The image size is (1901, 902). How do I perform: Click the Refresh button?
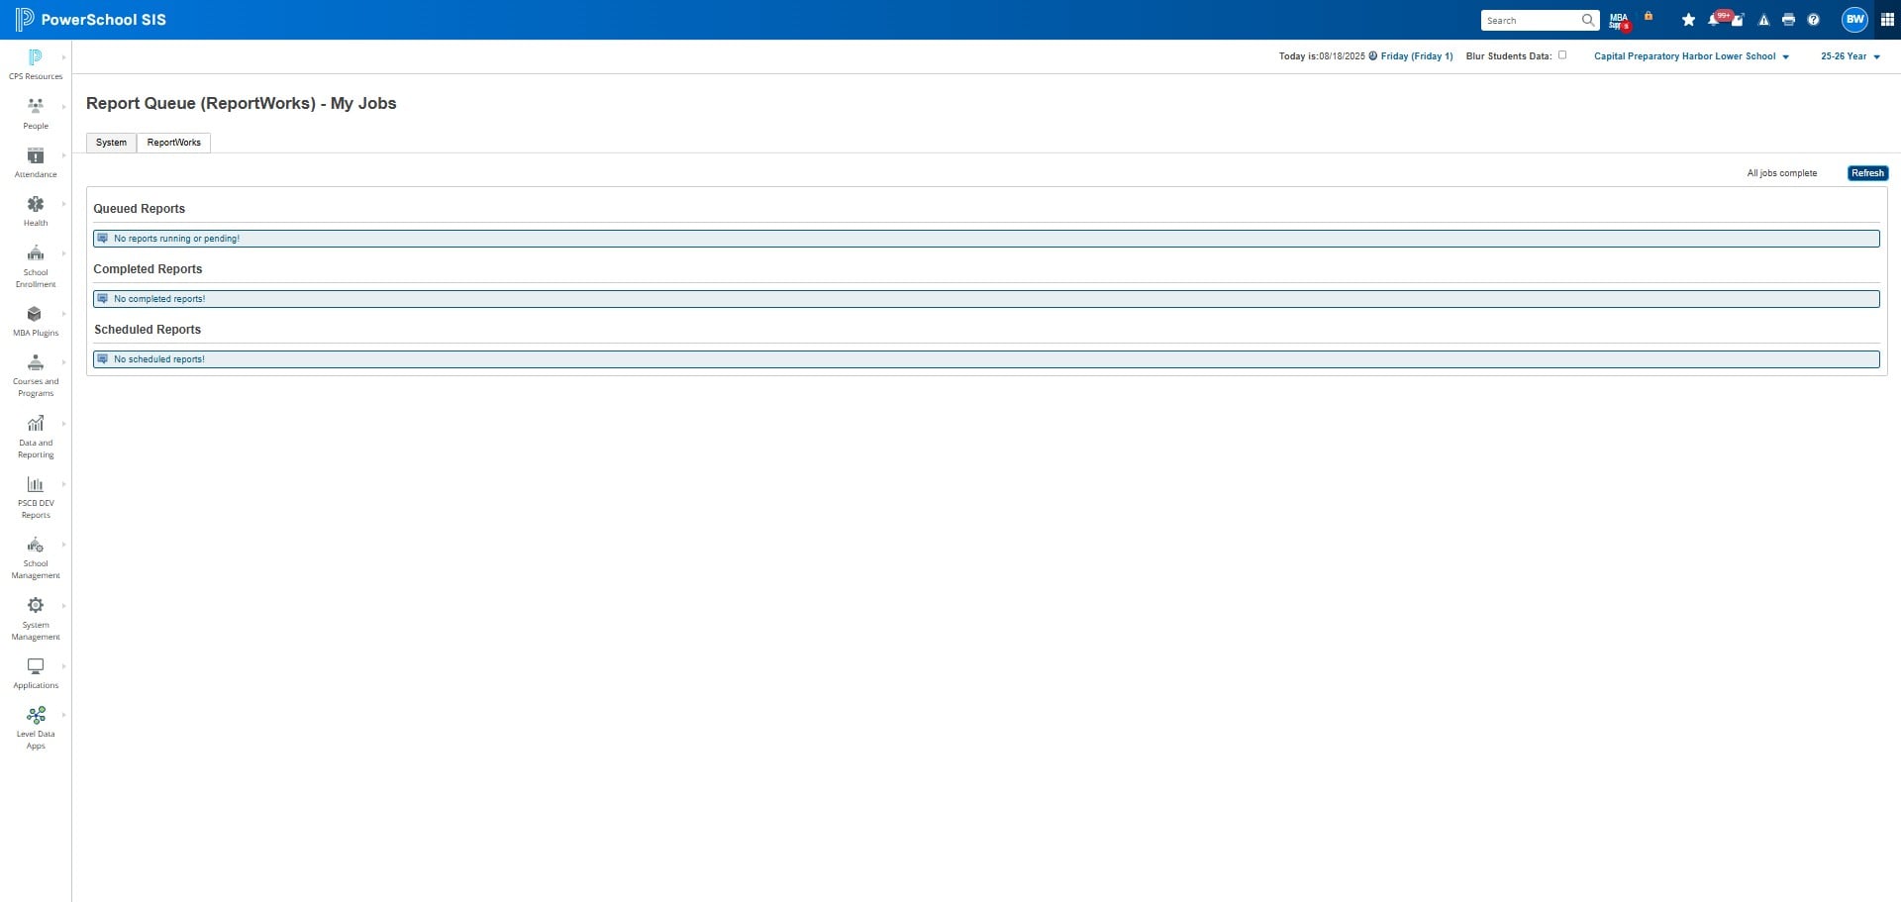tap(1867, 173)
